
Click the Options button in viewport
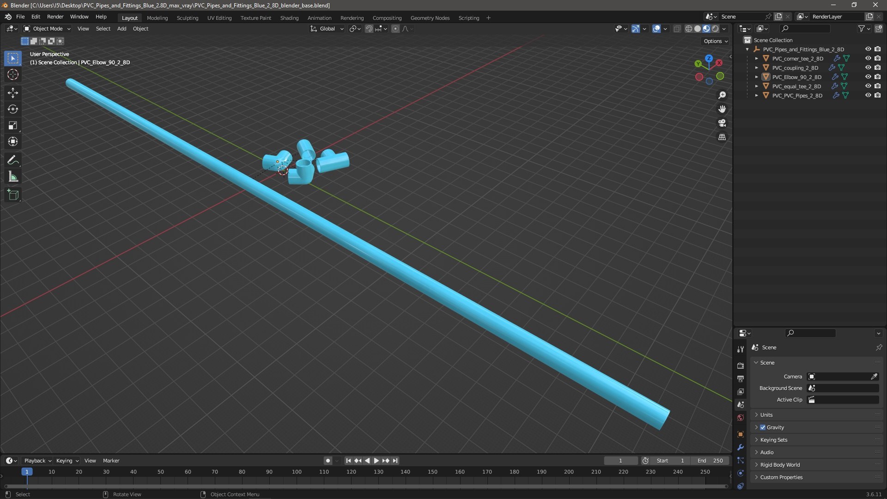point(715,41)
